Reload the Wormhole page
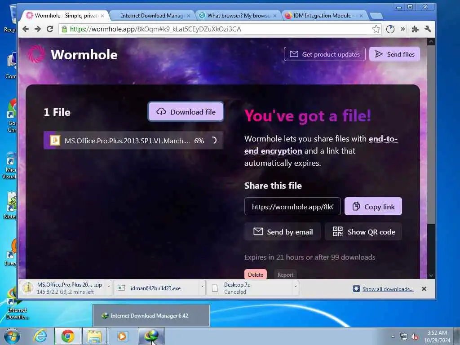This screenshot has height=345, width=460. (x=50, y=29)
